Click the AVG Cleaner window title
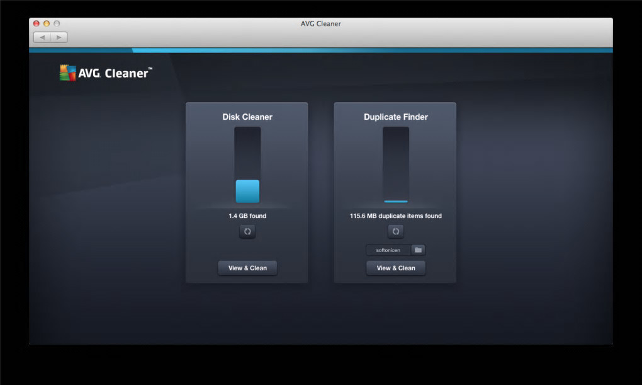 [320, 24]
